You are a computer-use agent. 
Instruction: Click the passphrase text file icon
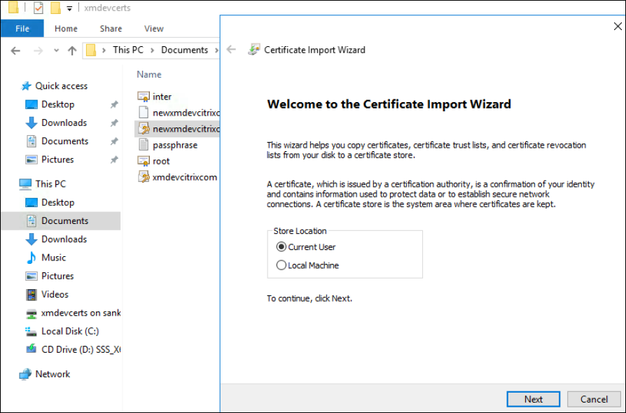[x=143, y=145]
